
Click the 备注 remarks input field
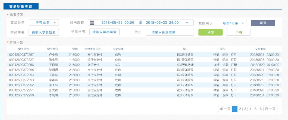click(x=170, y=32)
